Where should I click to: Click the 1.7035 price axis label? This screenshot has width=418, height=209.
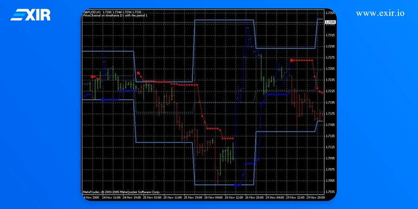click(330, 191)
